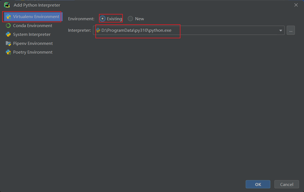Viewport: 304px width, 192px height.
Task: Expand the Interpreter dropdown arrow
Action: point(280,30)
